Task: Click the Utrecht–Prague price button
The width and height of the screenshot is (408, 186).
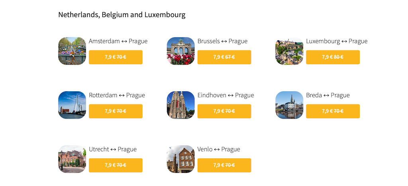Action: 116,165
